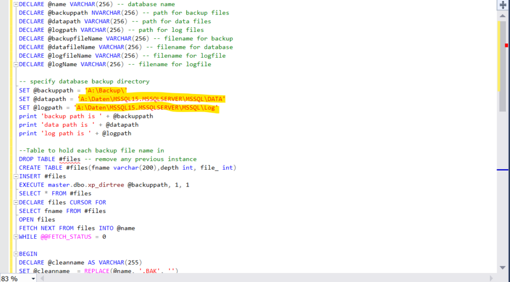Collapse the DECLARE files CURSOR block
The image size is (510, 282).
click(x=15, y=202)
